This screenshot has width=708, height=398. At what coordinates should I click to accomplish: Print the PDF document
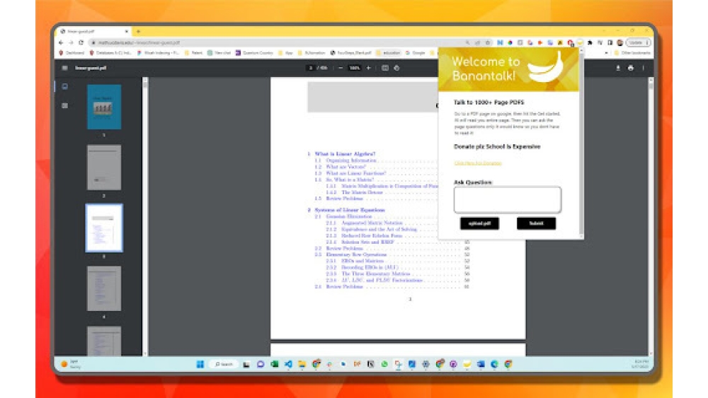[630, 68]
